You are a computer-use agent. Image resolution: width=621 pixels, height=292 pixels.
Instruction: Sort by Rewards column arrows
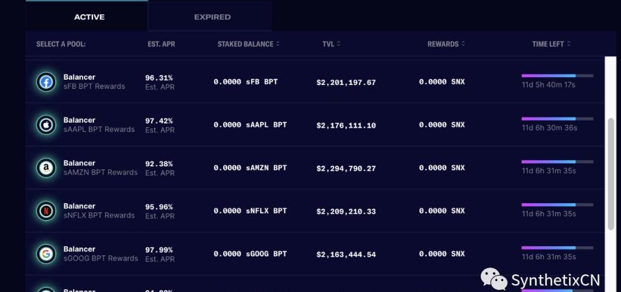click(x=463, y=44)
